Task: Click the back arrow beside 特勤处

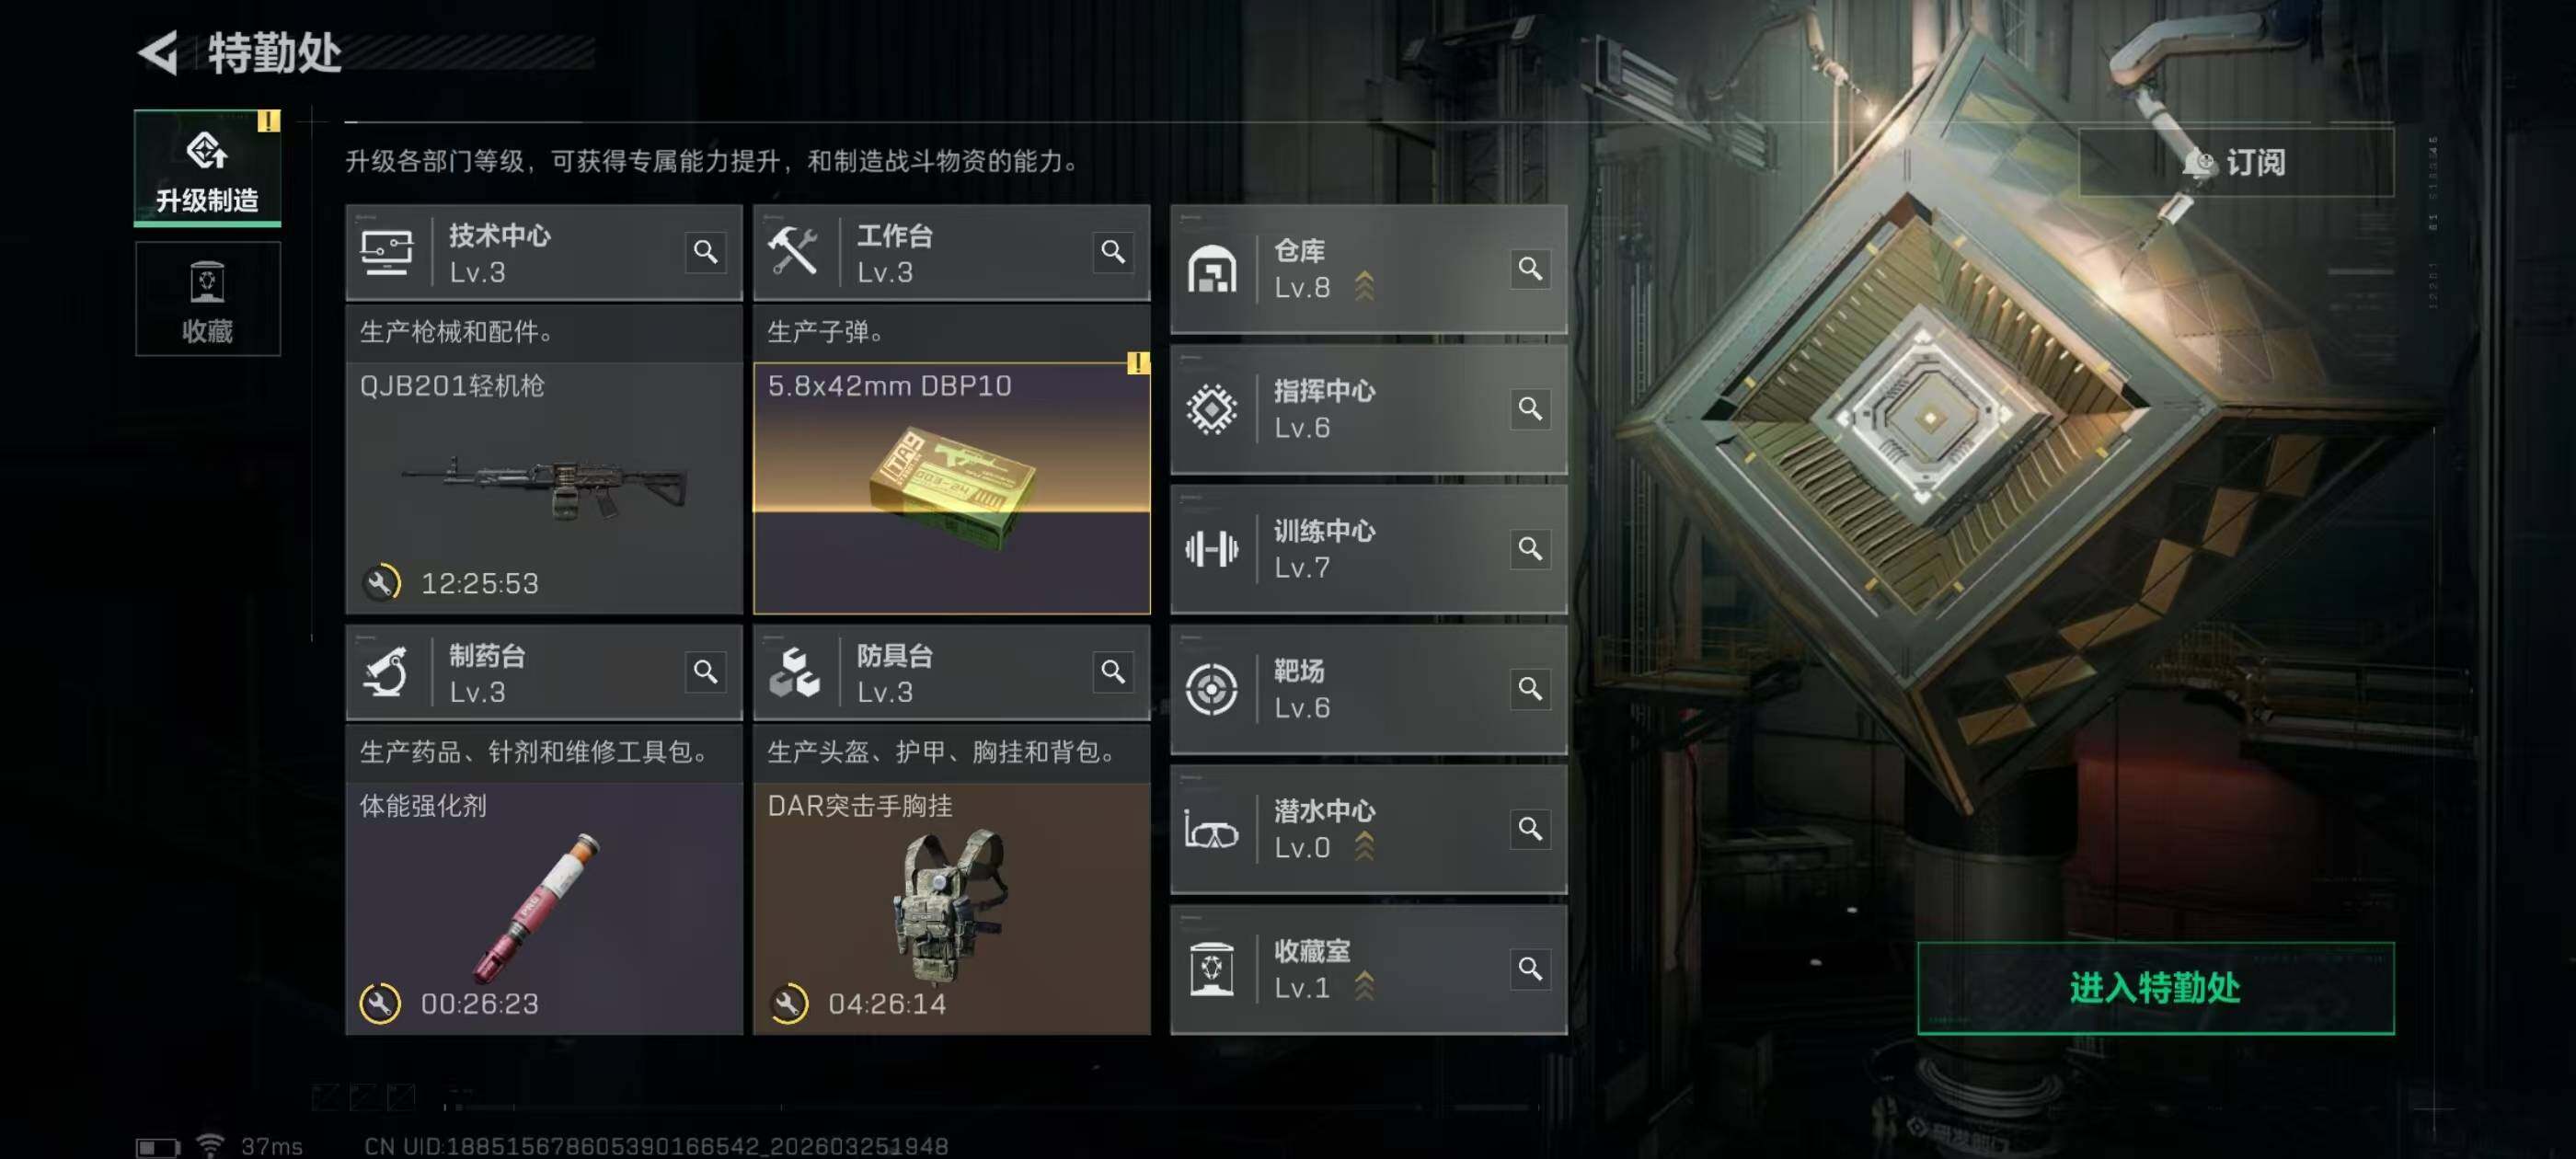Action: coord(158,52)
